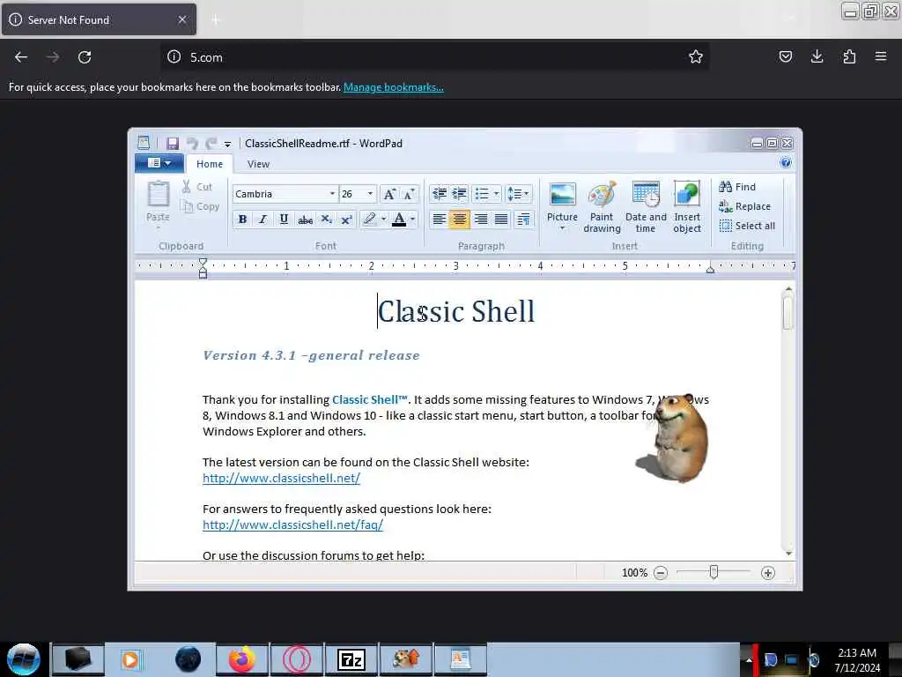Open the text color dropdown arrow

pos(412,219)
